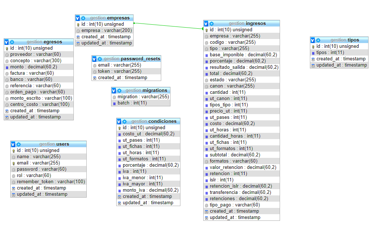Select the 'gestion condiciones' table title
Viewport: 380px width, 230px height.
click(154, 121)
